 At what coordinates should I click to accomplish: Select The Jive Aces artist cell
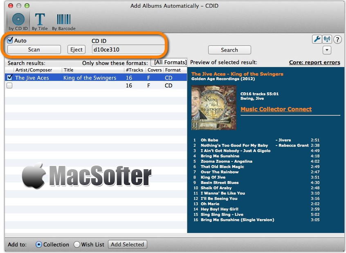click(x=32, y=78)
